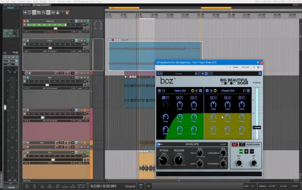Toggle the item grouping toolbar icon
This screenshot has width=302, height=190.
[x=34, y=12]
